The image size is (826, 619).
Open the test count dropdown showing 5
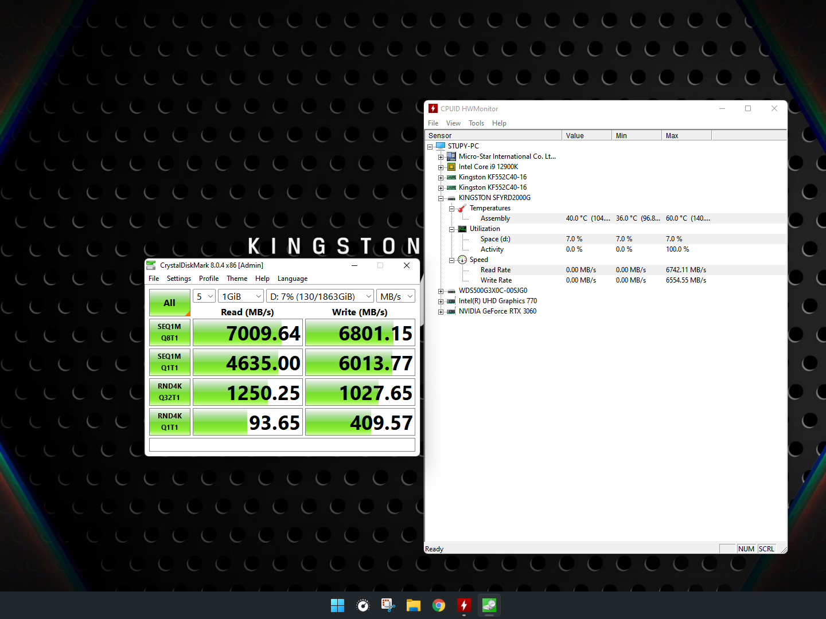(204, 296)
